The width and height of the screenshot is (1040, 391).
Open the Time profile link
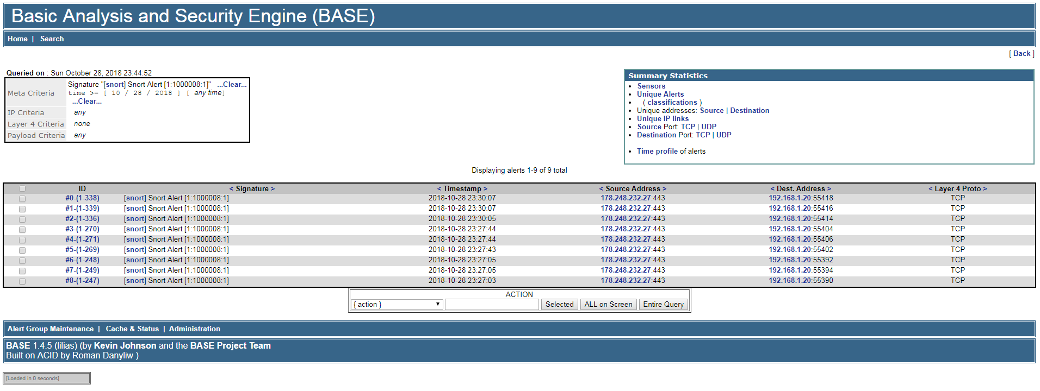coord(657,152)
